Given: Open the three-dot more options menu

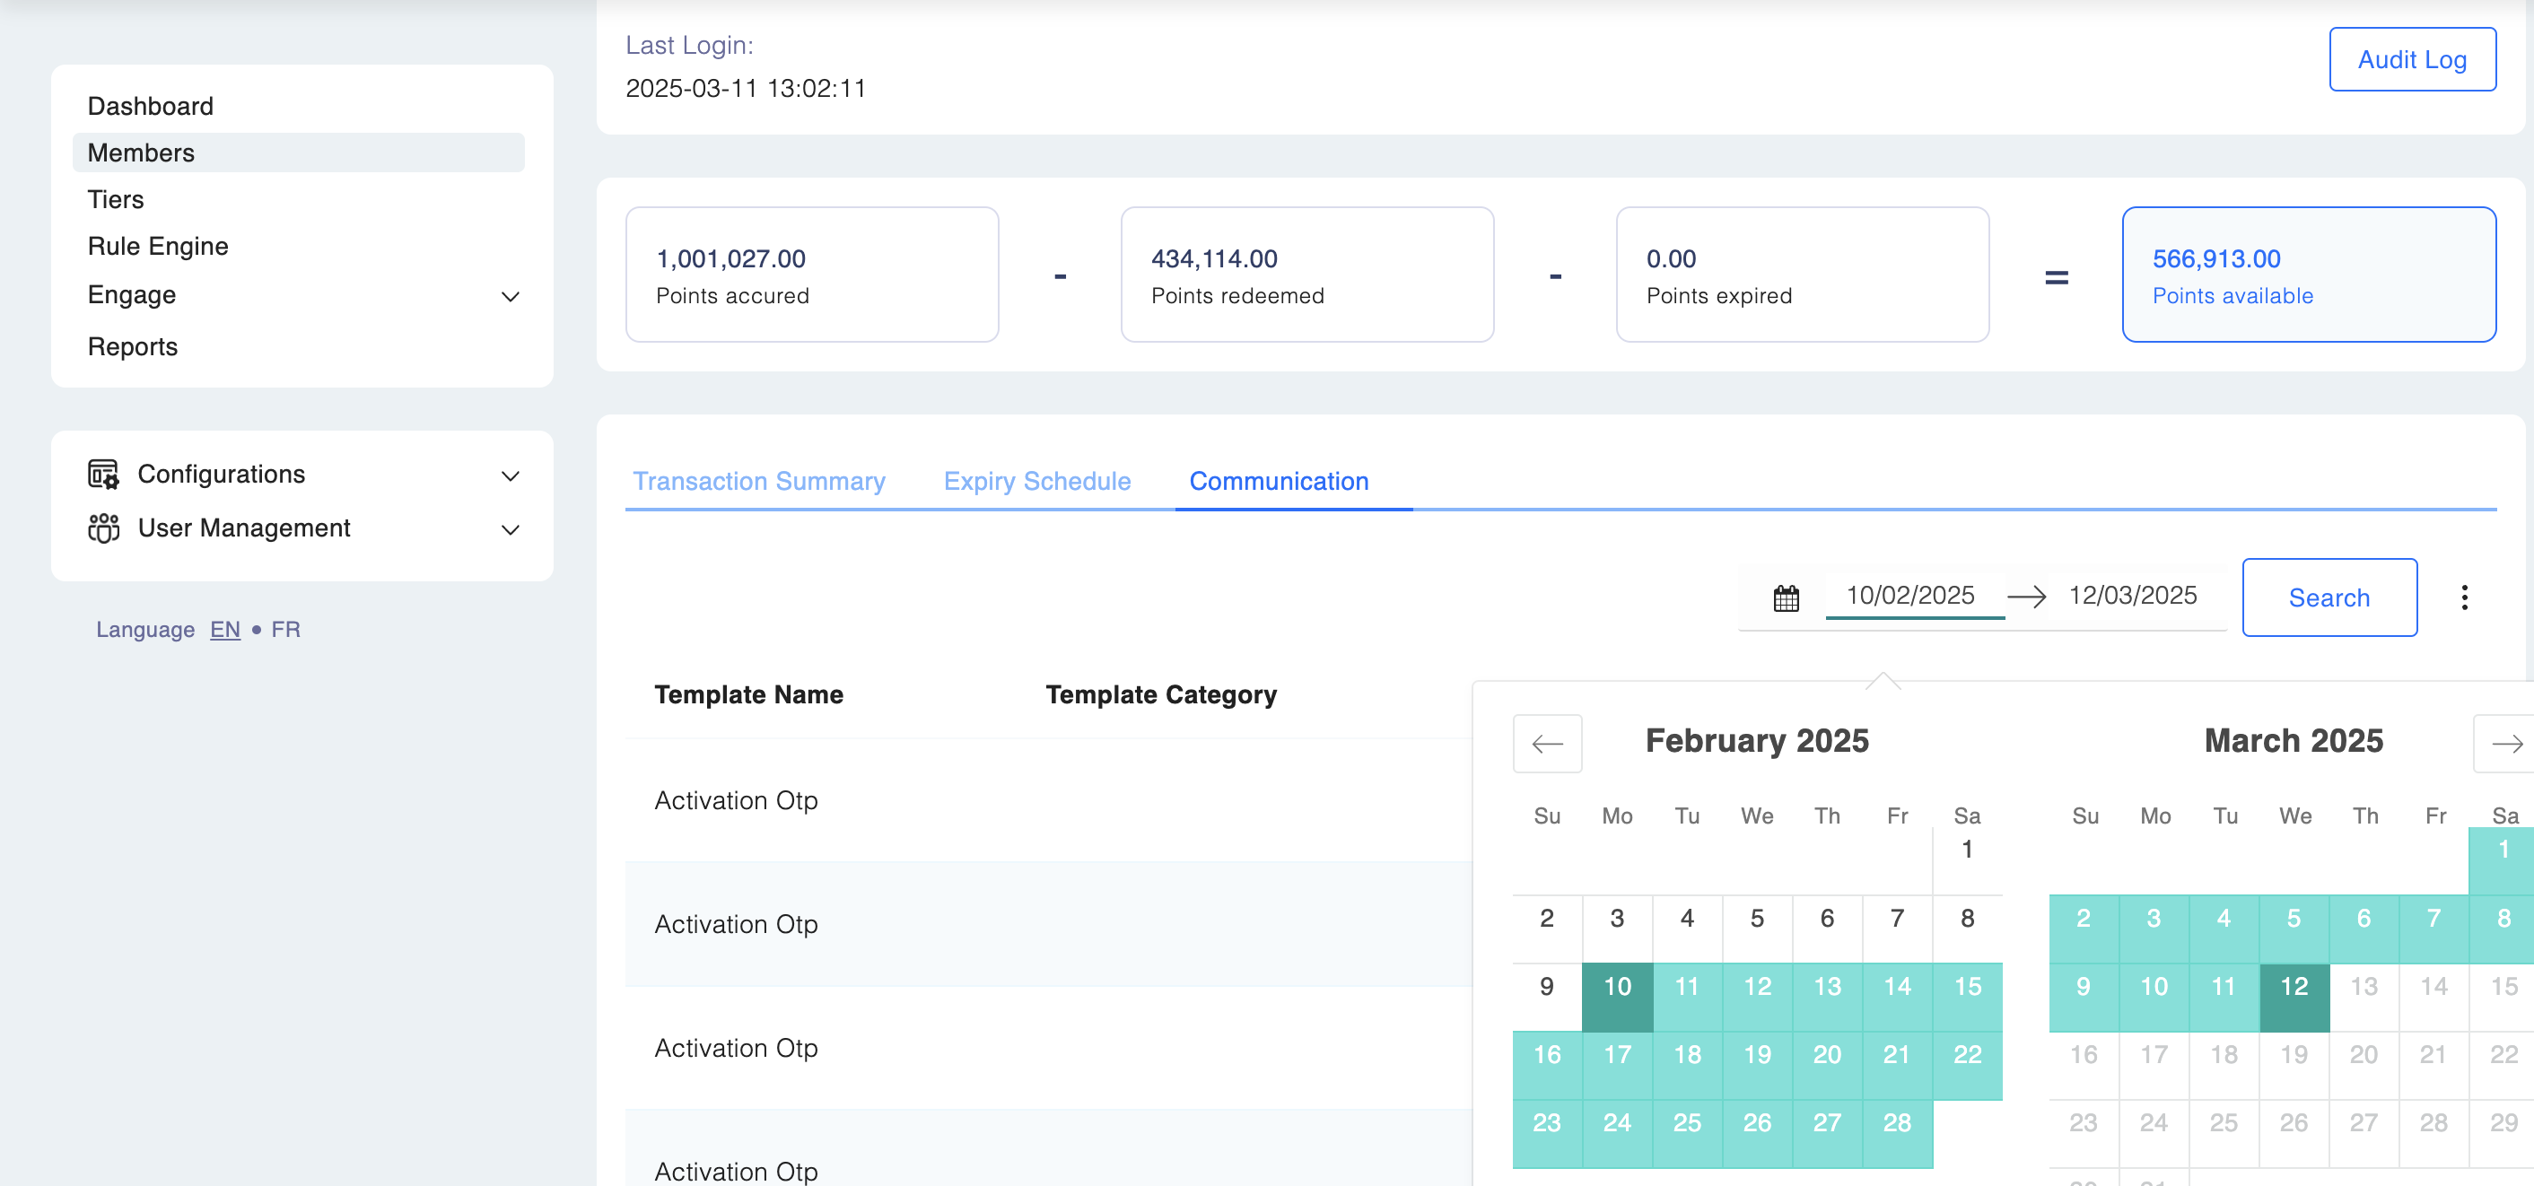Looking at the screenshot, I should (2463, 597).
